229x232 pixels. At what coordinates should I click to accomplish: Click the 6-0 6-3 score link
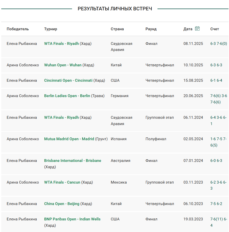216,161
